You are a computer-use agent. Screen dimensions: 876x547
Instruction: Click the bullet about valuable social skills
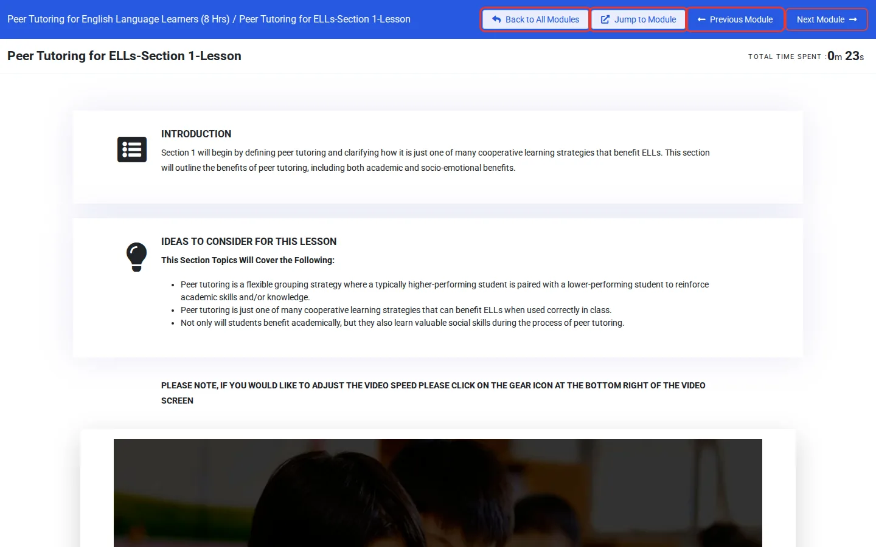402,323
